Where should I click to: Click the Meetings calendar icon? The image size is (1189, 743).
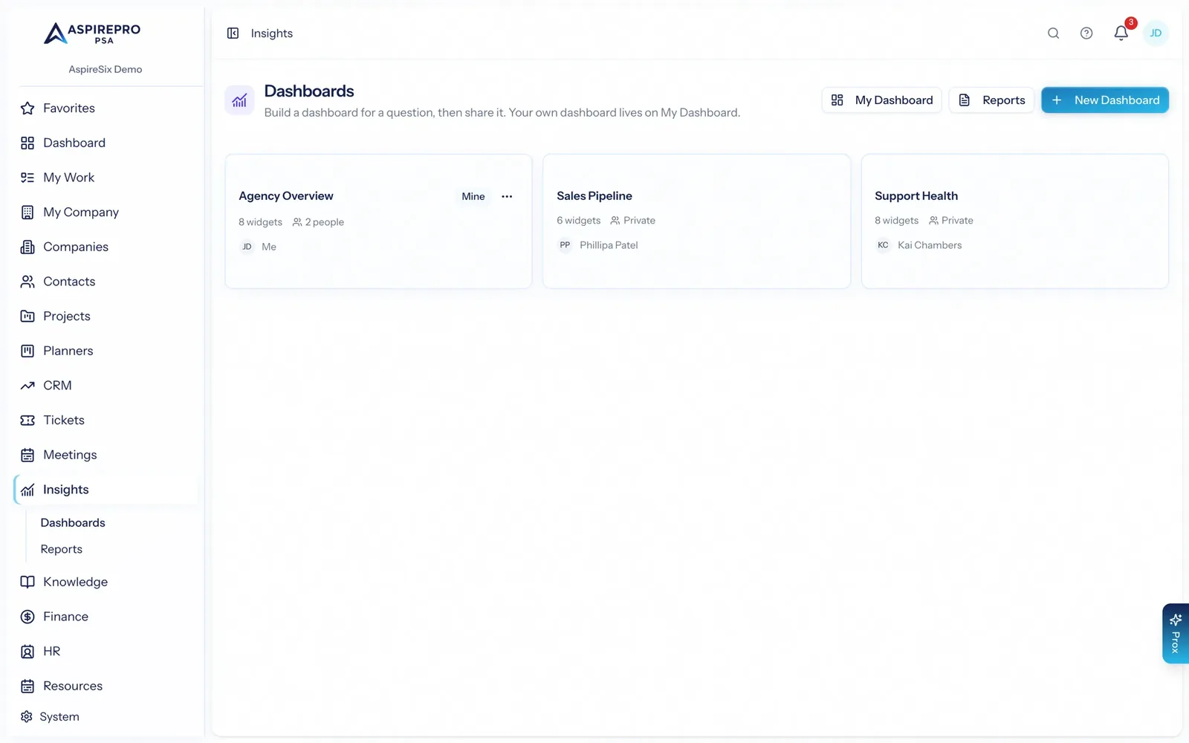coord(27,455)
